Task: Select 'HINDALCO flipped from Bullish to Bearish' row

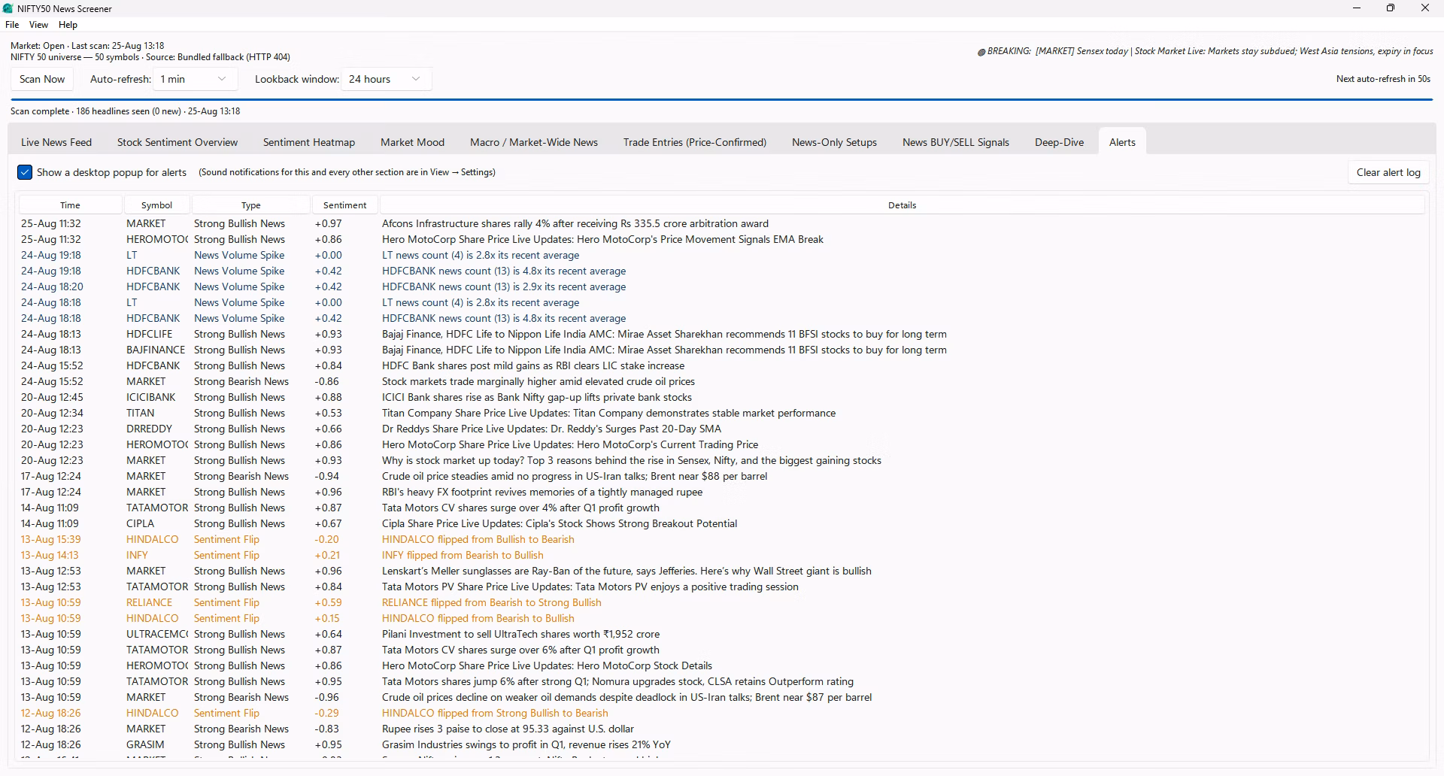Action: point(722,539)
